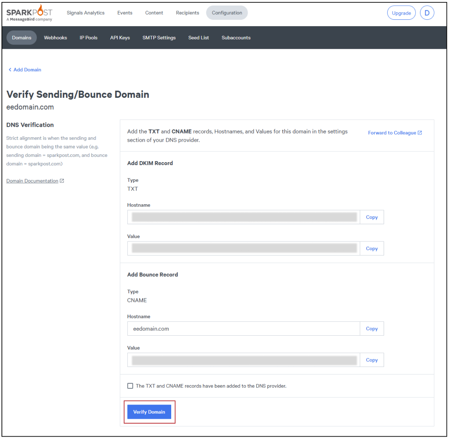The height and width of the screenshot is (439, 449).
Task: Check the records added to DNS checkbox
Action: click(130, 386)
